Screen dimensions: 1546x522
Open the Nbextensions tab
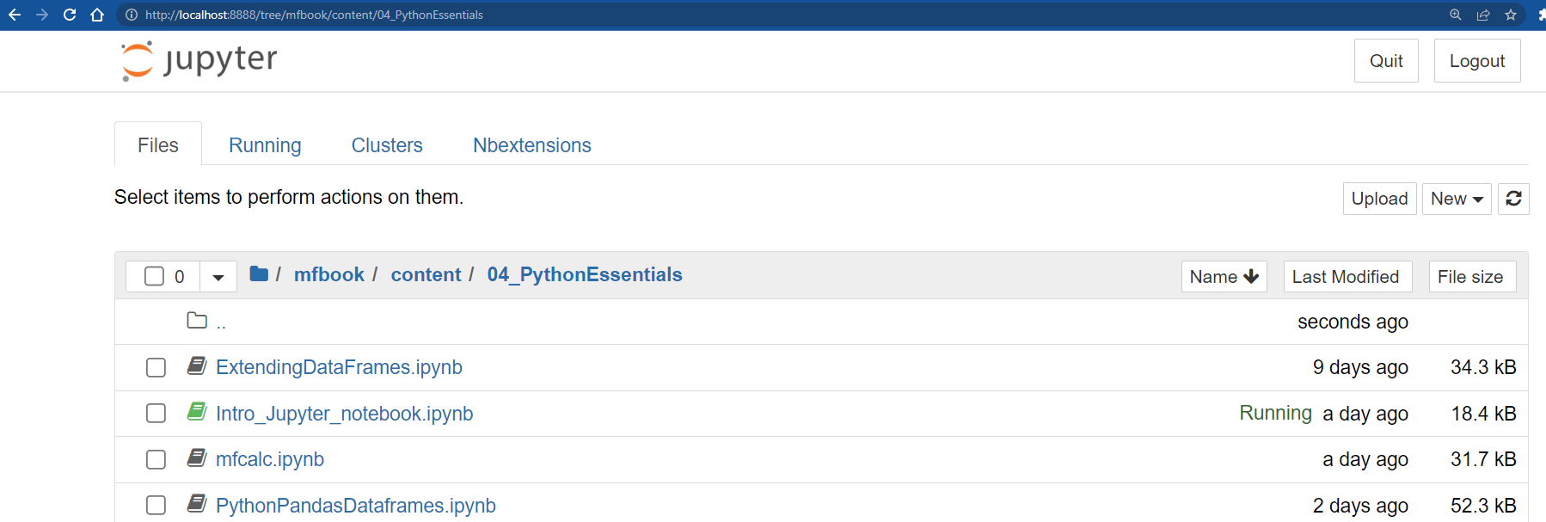[531, 145]
